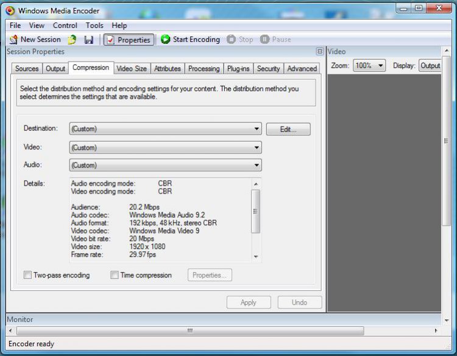Switch to the Sources tab
Screen dimensions: 457x356
27,69
